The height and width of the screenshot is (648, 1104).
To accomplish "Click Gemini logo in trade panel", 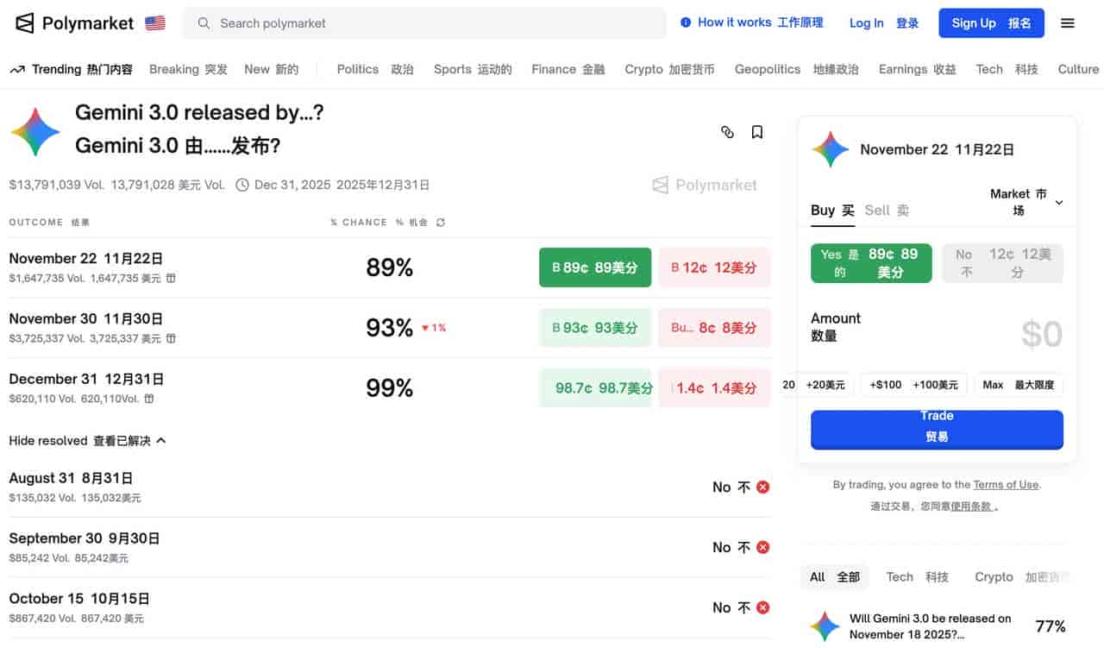I will point(831,149).
